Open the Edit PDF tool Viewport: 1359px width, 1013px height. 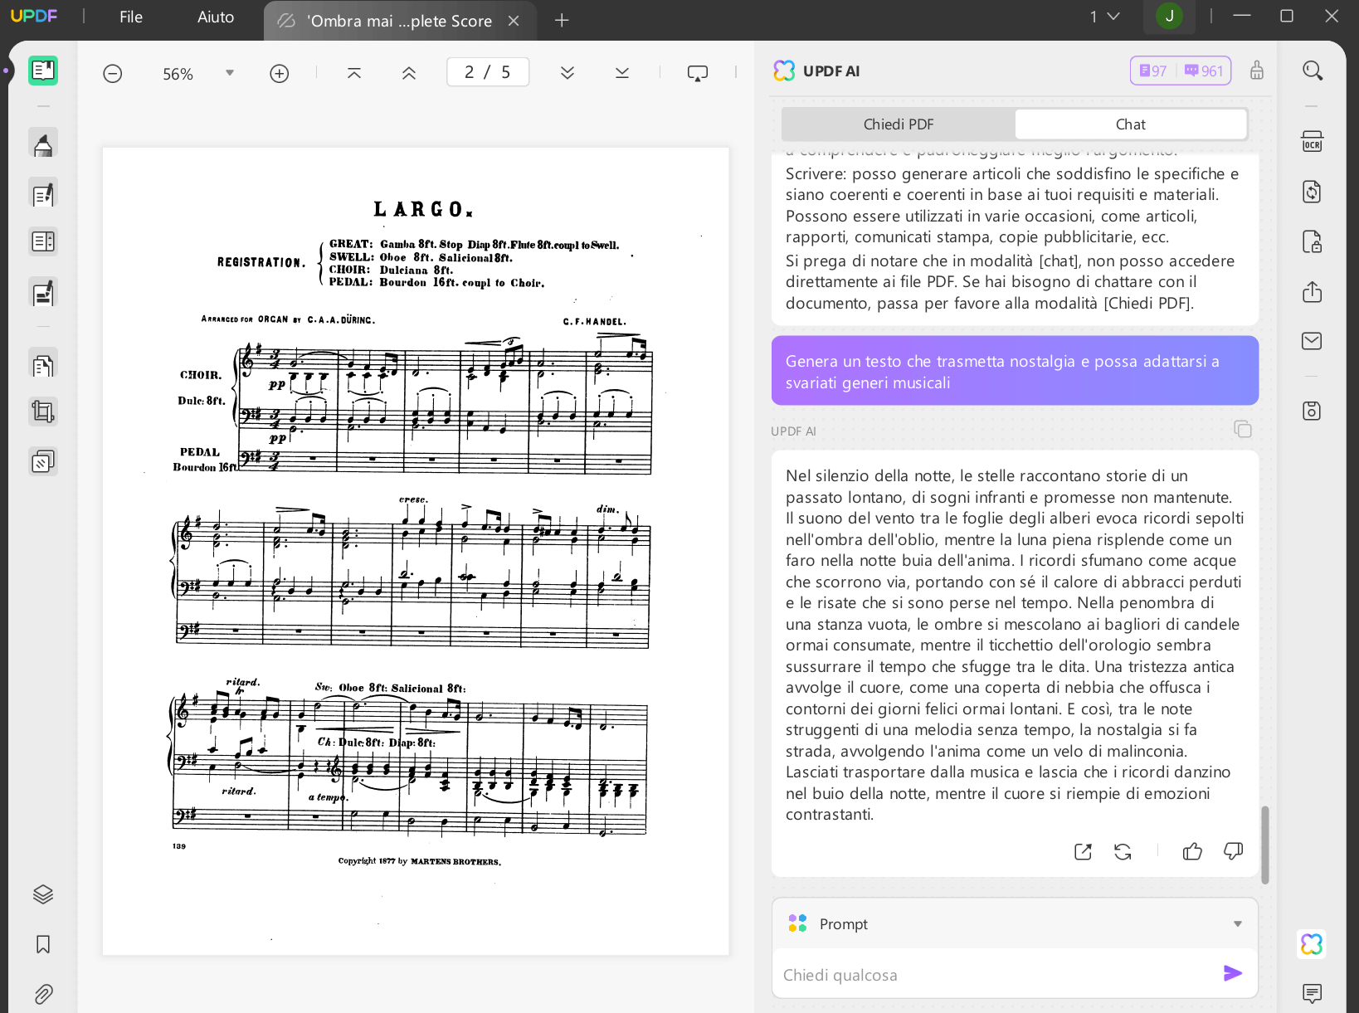coord(43,195)
